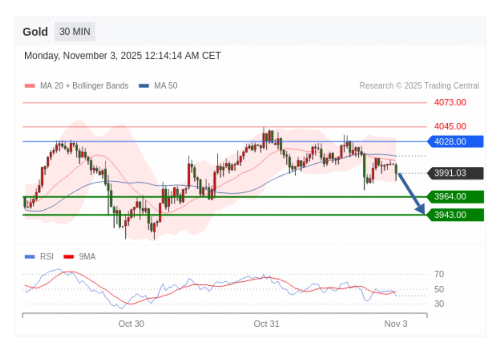The image size is (497, 351).
Task: Toggle the MA 50 legend label
Action: coord(165,86)
